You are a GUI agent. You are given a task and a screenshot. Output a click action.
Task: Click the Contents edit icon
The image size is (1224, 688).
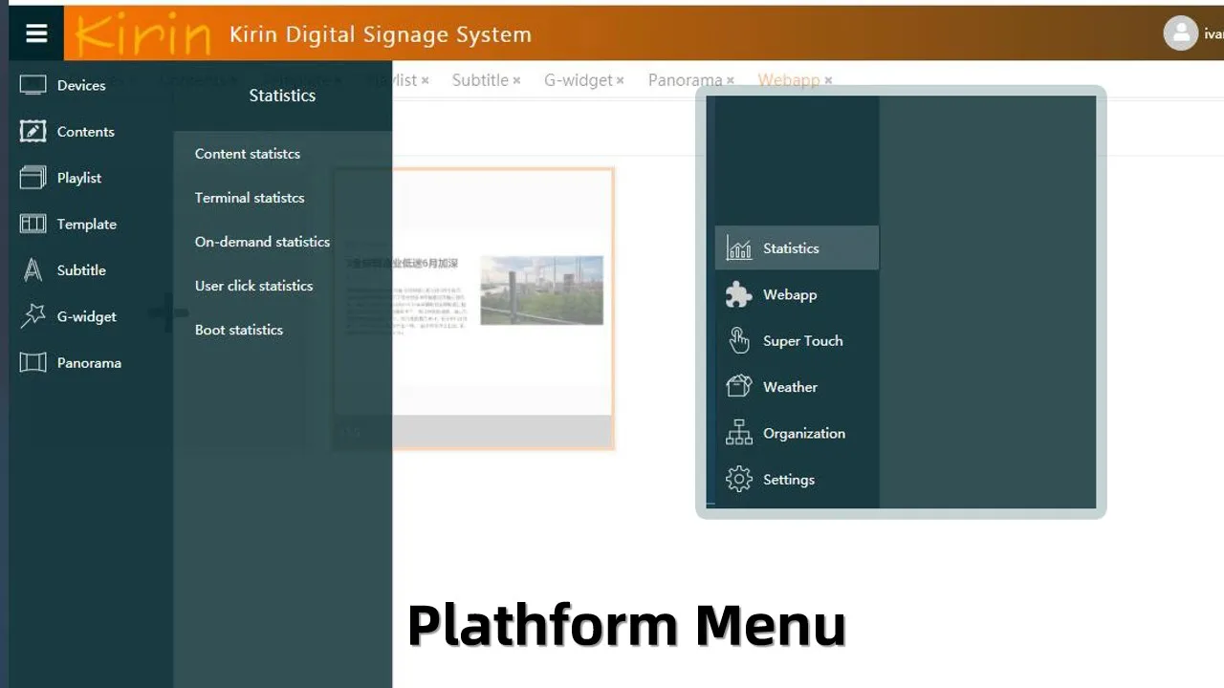coord(33,132)
